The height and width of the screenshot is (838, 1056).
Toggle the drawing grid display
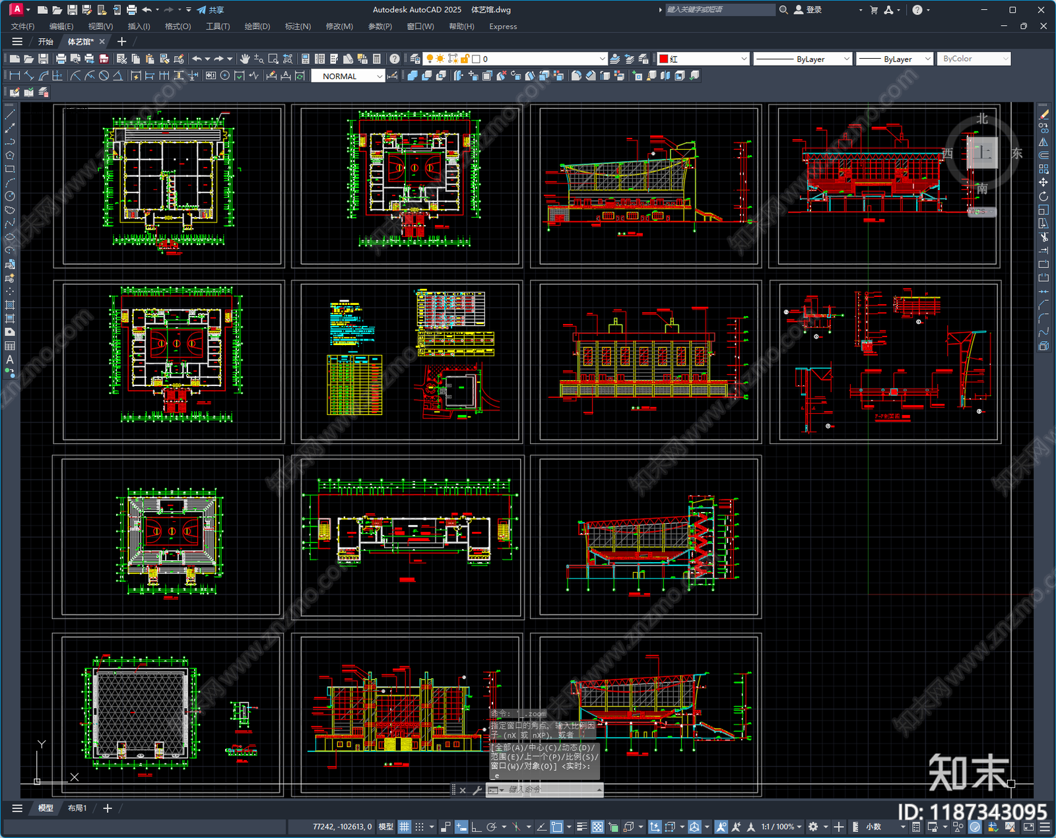[404, 827]
